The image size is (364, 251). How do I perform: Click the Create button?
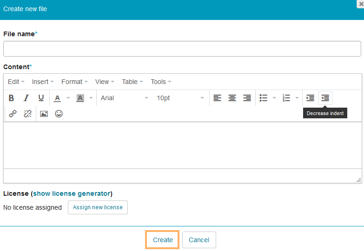point(163,240)
